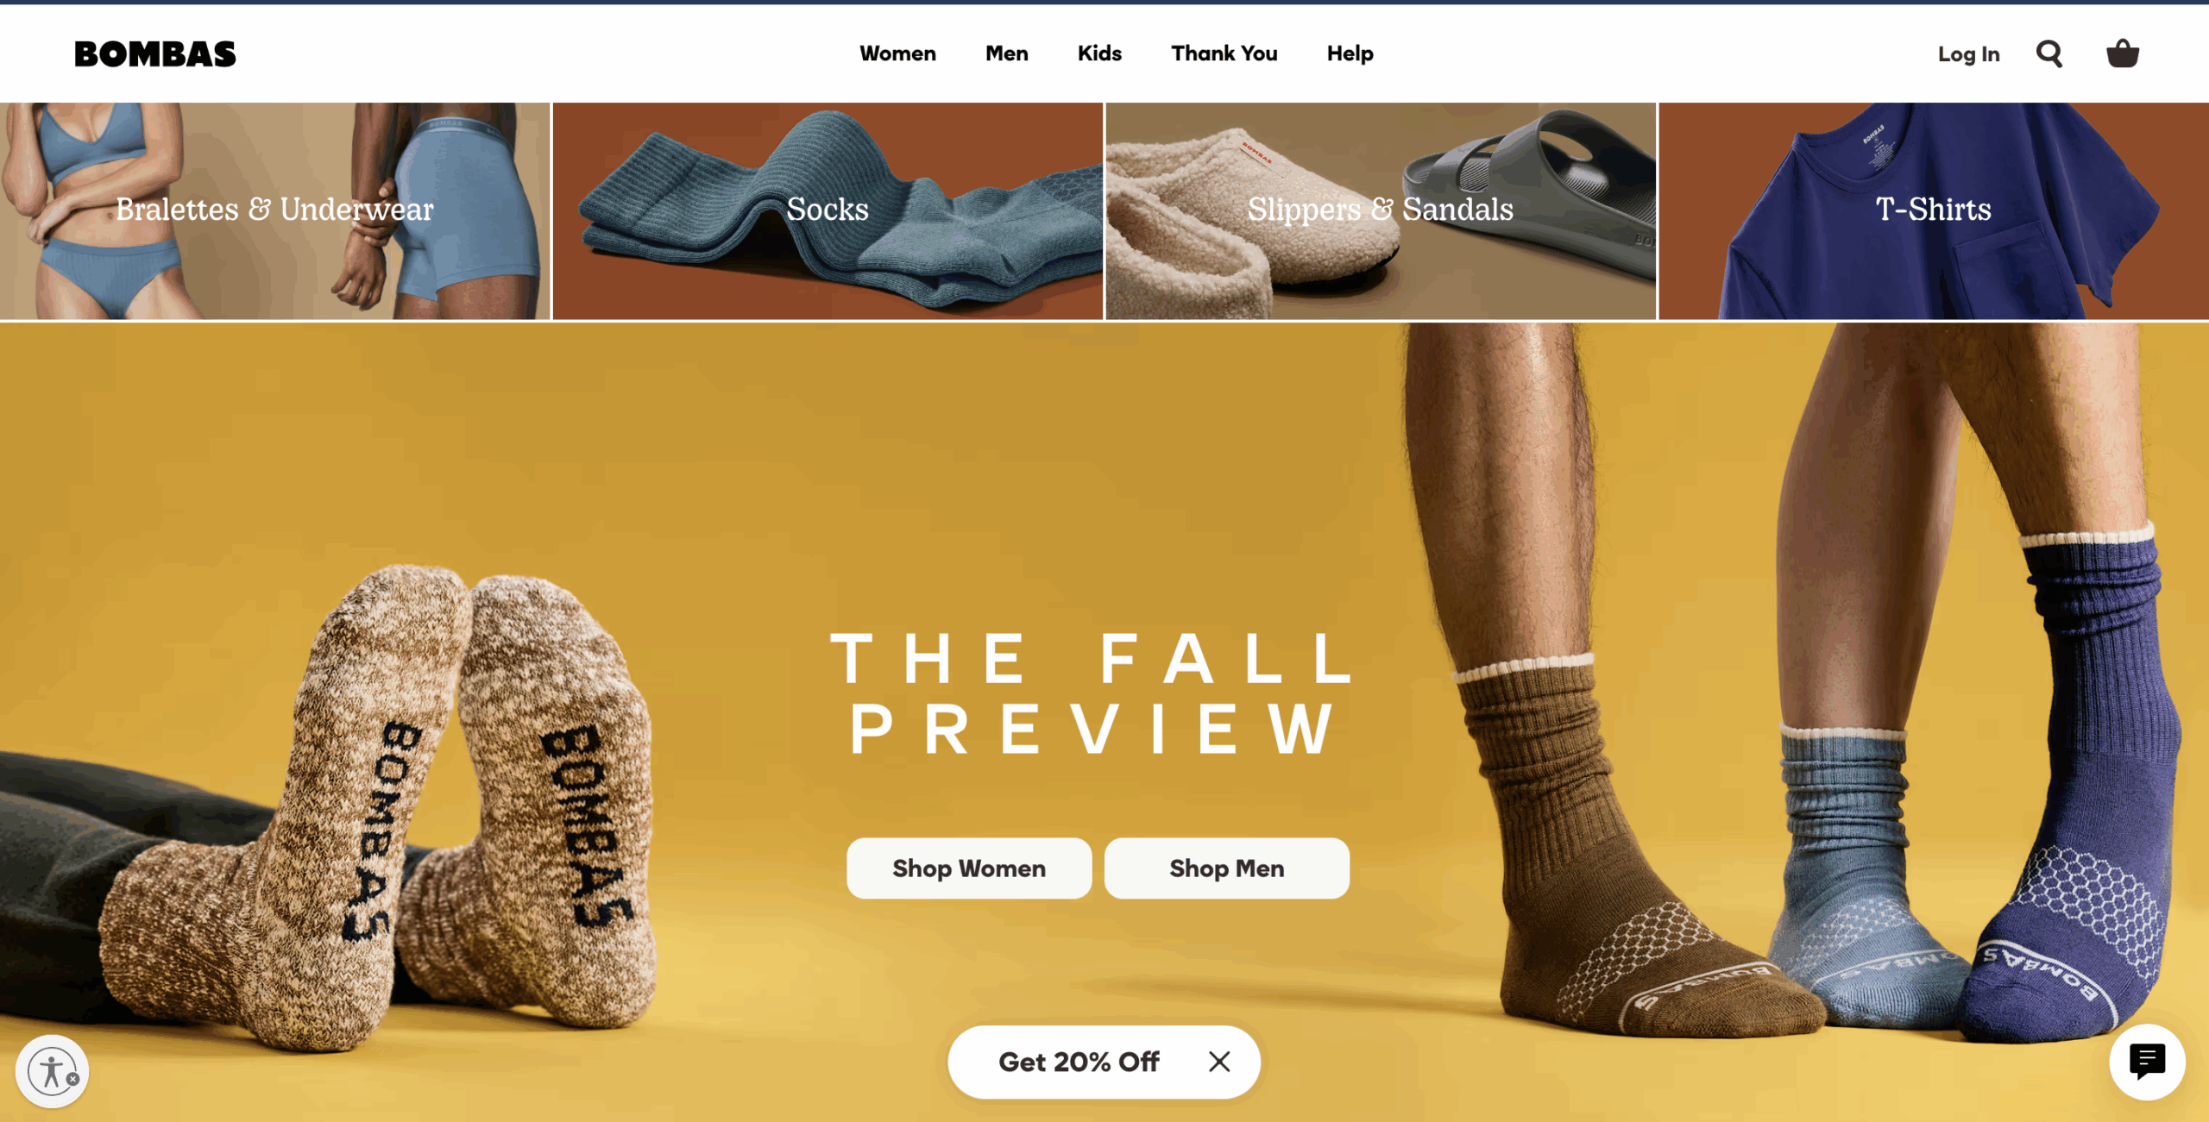Click the Shop Men button
This screenshot has height=1122, width=2209.
click(1227, 868)
